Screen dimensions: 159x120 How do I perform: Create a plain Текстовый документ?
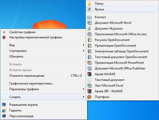(122, 80)
